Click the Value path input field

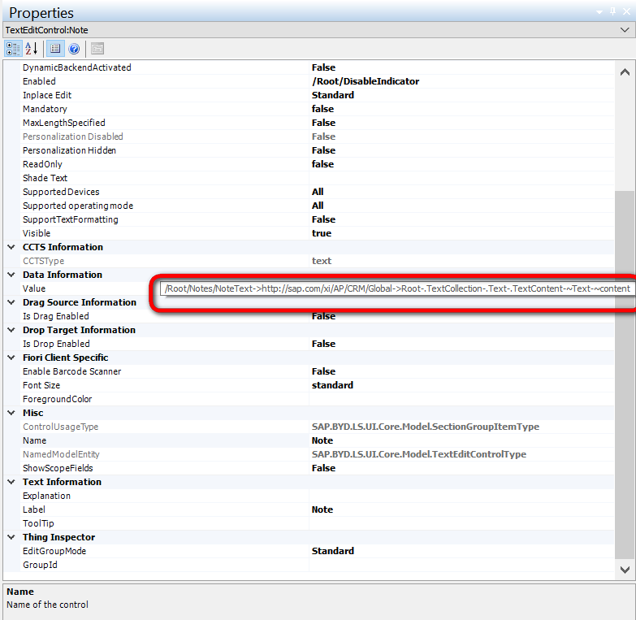point(397,288)
